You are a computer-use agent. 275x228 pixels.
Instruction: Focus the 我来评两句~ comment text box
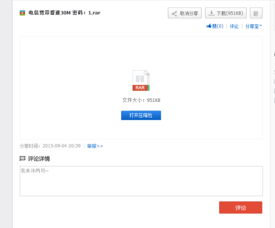click(141, 181)
